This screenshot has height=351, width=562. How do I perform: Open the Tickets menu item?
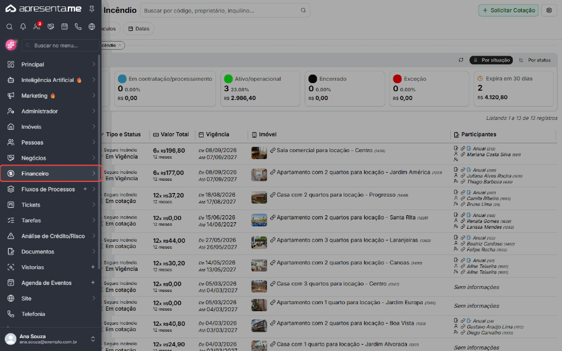[51, 205]
